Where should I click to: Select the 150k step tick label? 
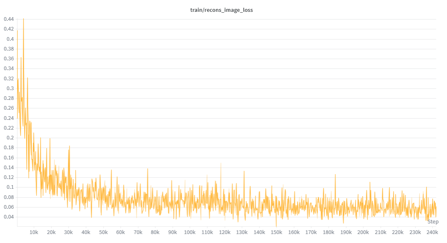click(x=276, y=232)
